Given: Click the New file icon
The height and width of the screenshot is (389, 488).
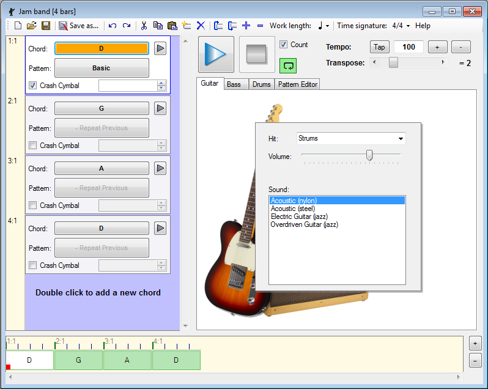Looking at the screenshot, I should 18,26.
